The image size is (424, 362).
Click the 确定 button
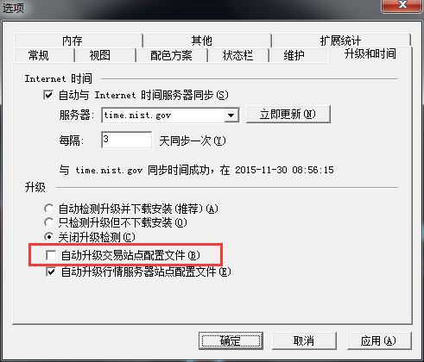click(x=231, y=341)
